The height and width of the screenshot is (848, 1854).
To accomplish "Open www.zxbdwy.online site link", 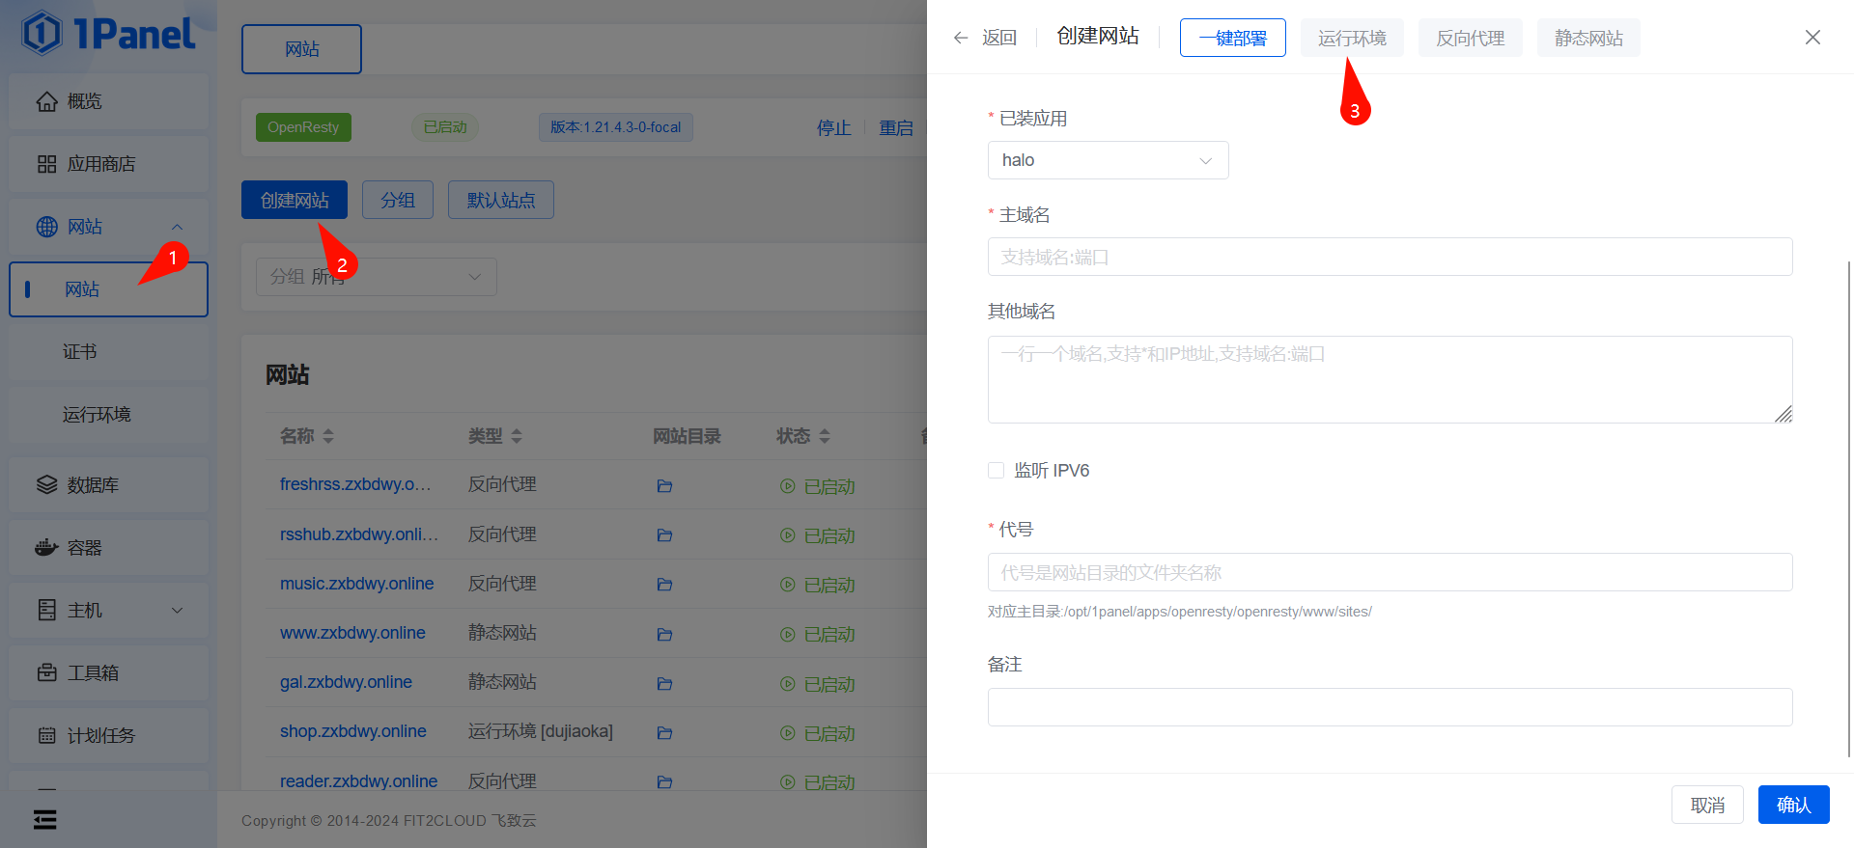I will coord(352,633).
